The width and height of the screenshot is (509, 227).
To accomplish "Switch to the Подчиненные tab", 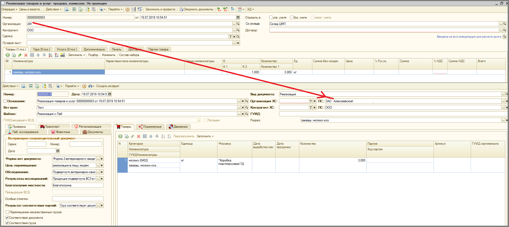I will point(150,127).
